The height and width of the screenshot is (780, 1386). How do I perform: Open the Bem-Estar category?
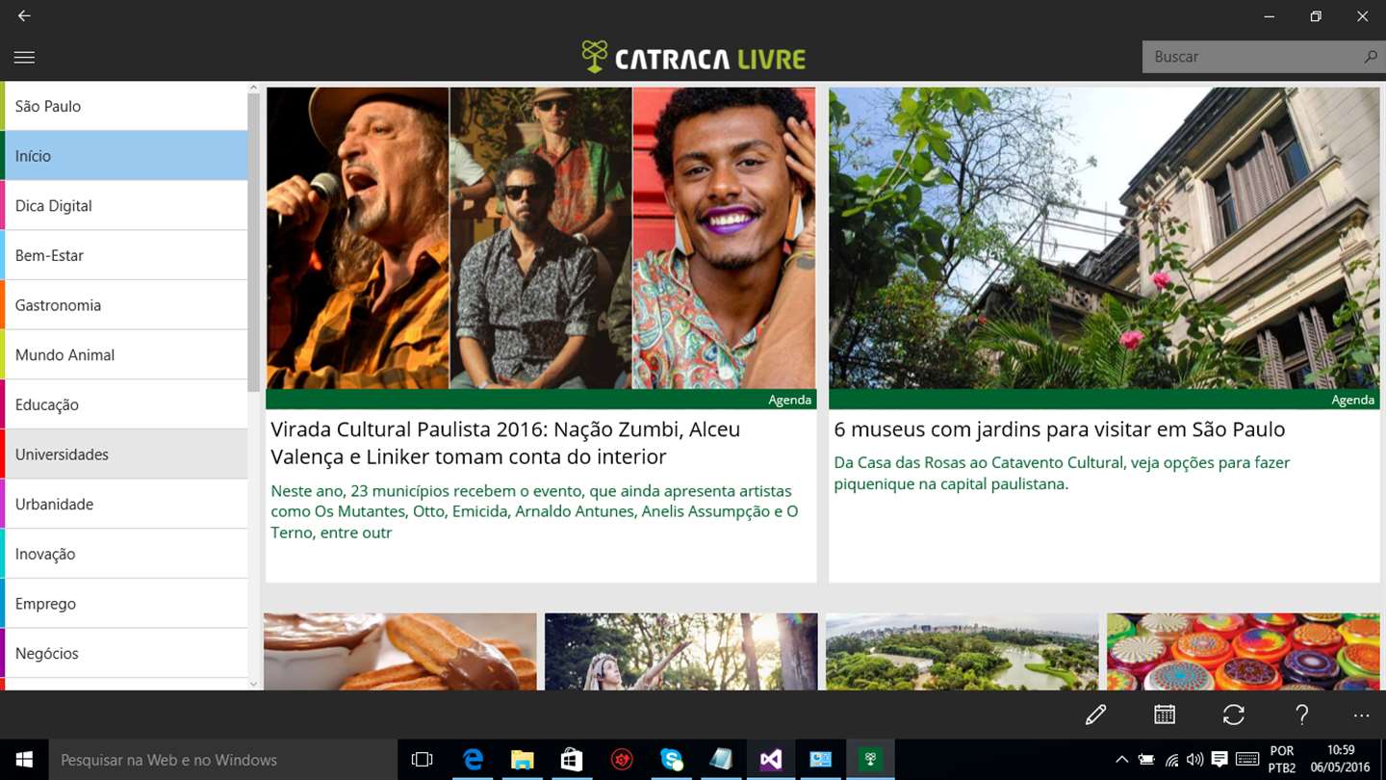click(x=124, y=255)
